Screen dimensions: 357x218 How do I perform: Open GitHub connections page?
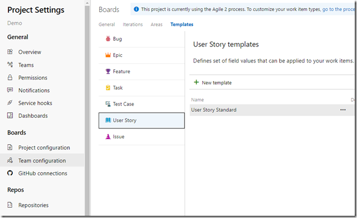coord(43,173)
